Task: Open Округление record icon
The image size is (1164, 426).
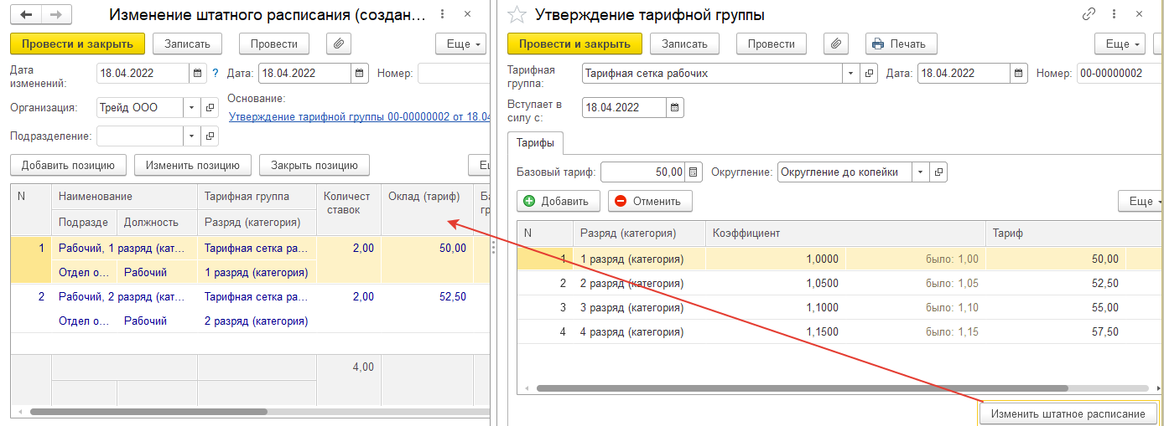Action: [939, 172]
